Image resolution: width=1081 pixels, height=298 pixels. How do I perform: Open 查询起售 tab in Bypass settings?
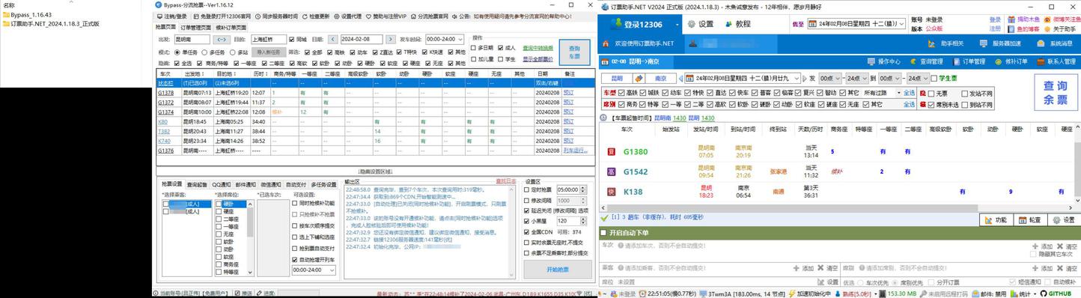(197, 184)
